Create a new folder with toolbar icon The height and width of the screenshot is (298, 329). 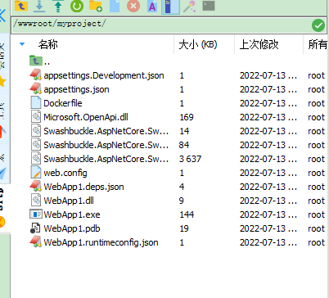click(96, 6)
